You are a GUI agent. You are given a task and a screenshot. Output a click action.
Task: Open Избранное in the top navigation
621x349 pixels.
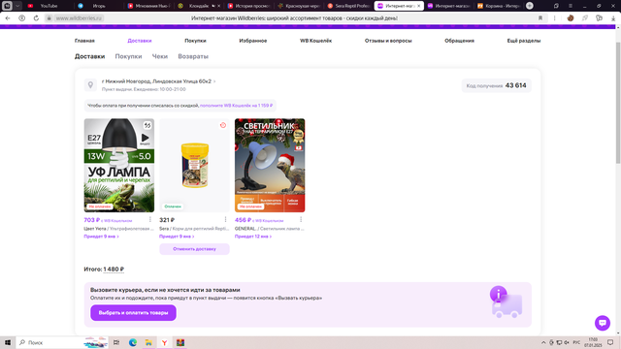pyautogui.click(x=253, y=41)
